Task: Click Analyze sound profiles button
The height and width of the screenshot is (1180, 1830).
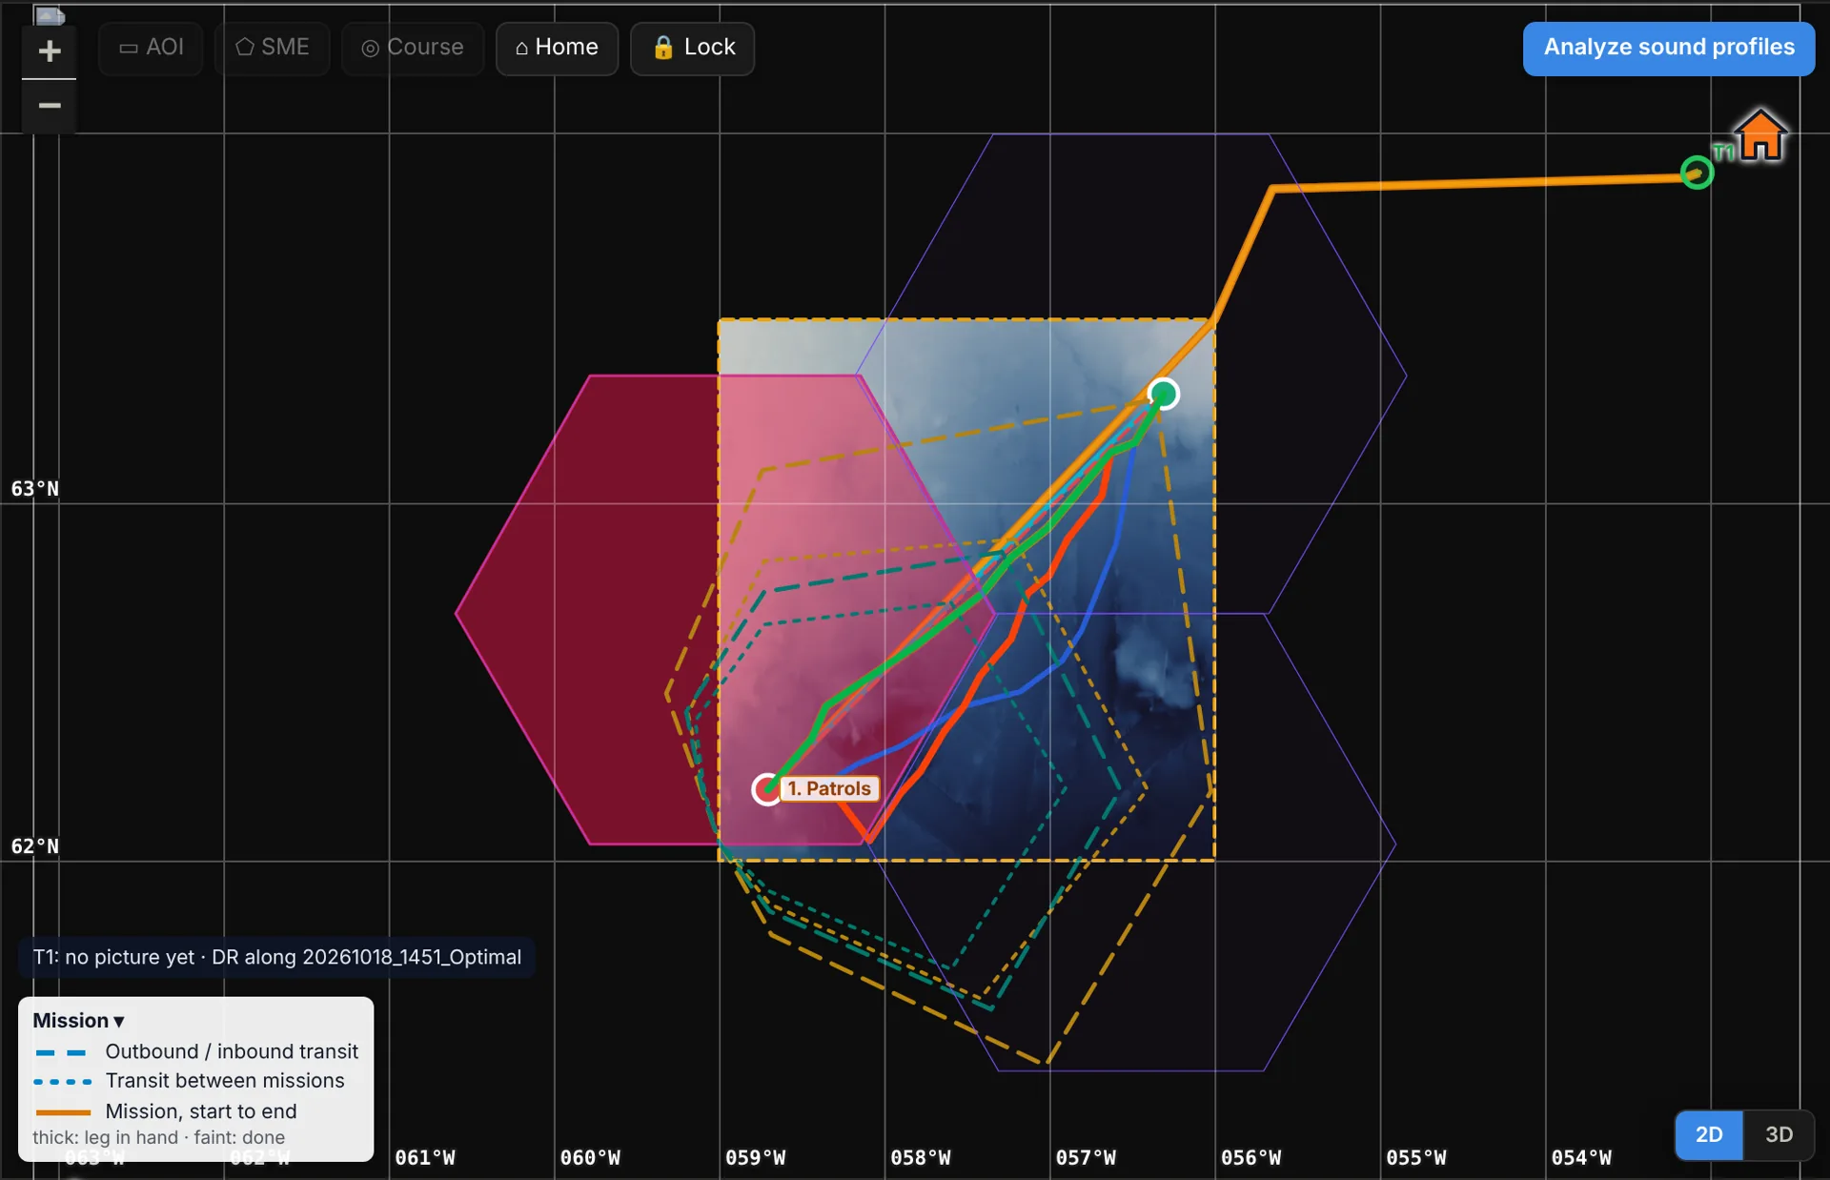Action: point(1669,48)
